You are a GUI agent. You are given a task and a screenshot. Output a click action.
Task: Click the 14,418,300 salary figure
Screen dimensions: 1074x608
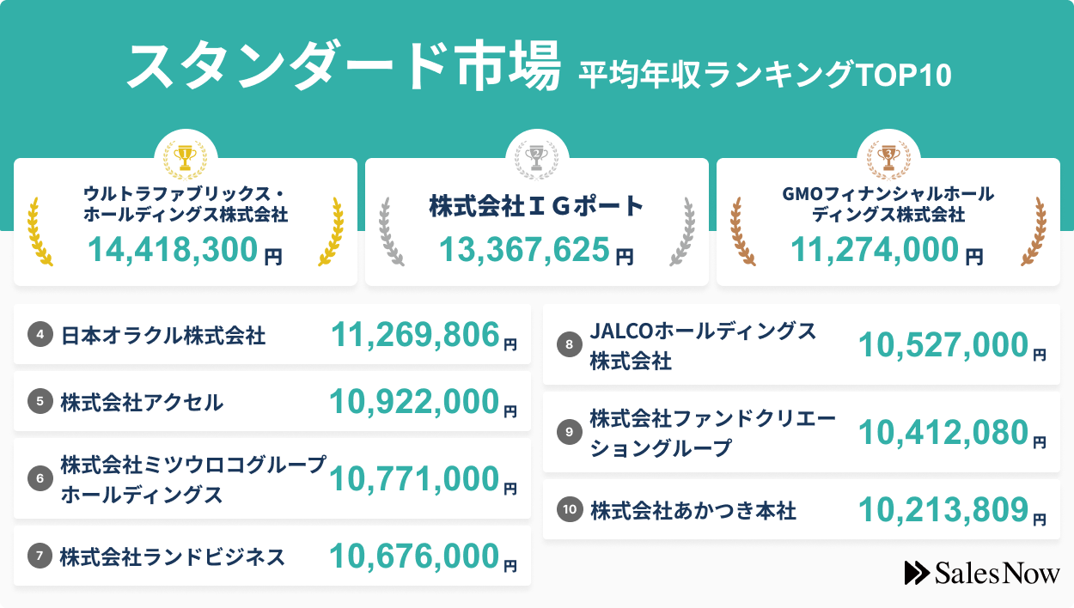click(174, 250)
